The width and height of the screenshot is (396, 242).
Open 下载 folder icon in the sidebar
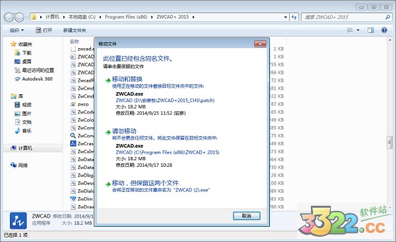(x=17, y=53)
